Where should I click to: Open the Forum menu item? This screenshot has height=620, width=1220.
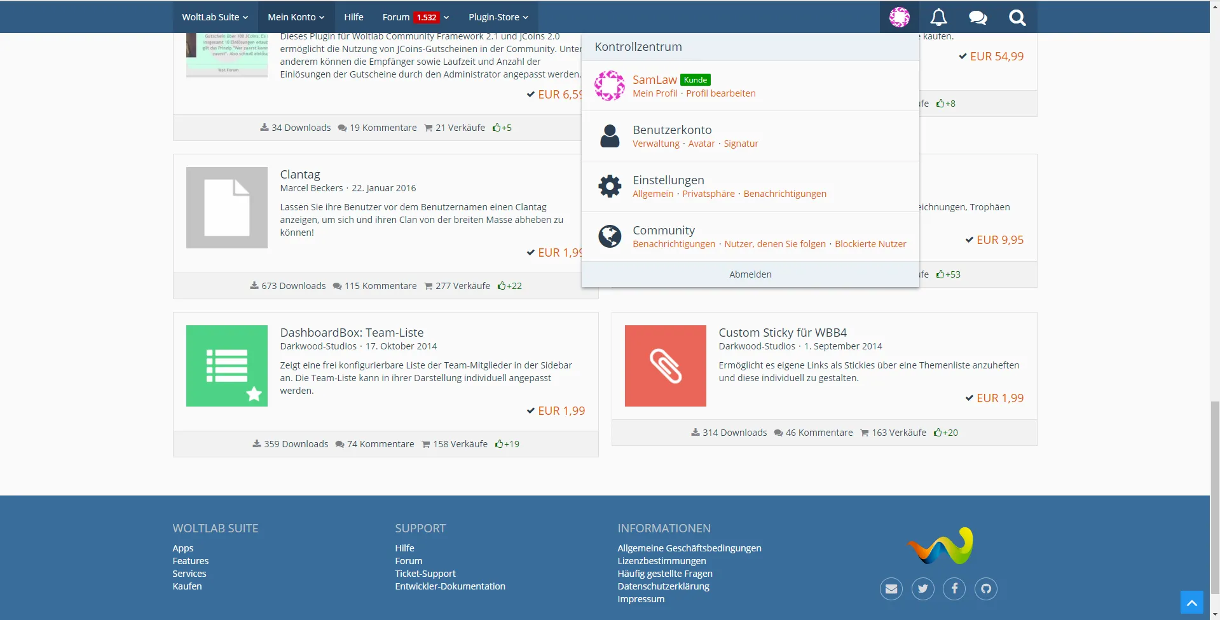pyautogui.click(x=396, y=17)
